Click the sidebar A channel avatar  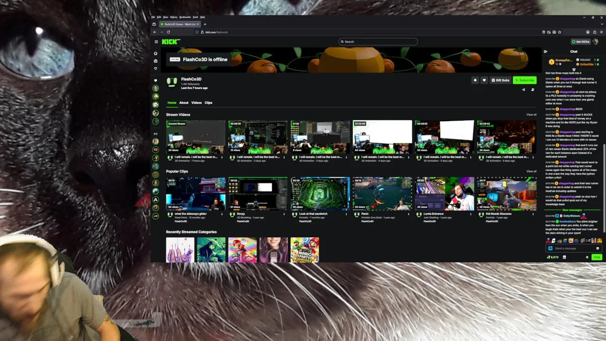(156, 199)
